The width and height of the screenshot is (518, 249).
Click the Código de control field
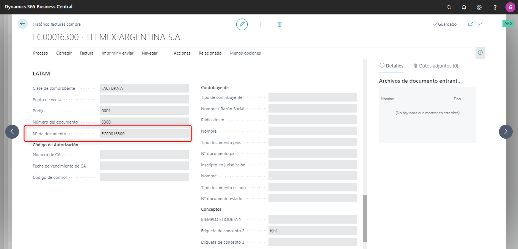[x=144, y=177]
